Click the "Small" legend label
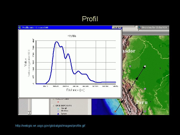 click(64, 108)
